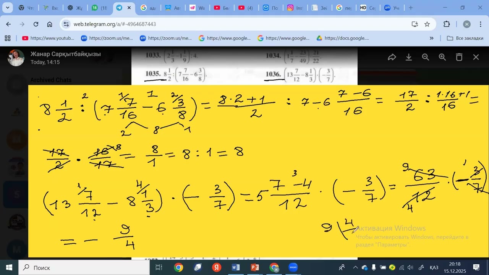Screen dimensions: 489x275
Task: Open Task View on taskbar
Action: 159,267
